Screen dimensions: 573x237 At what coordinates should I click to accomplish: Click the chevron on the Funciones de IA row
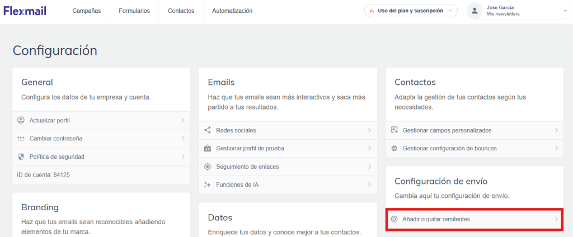(369, 185)
